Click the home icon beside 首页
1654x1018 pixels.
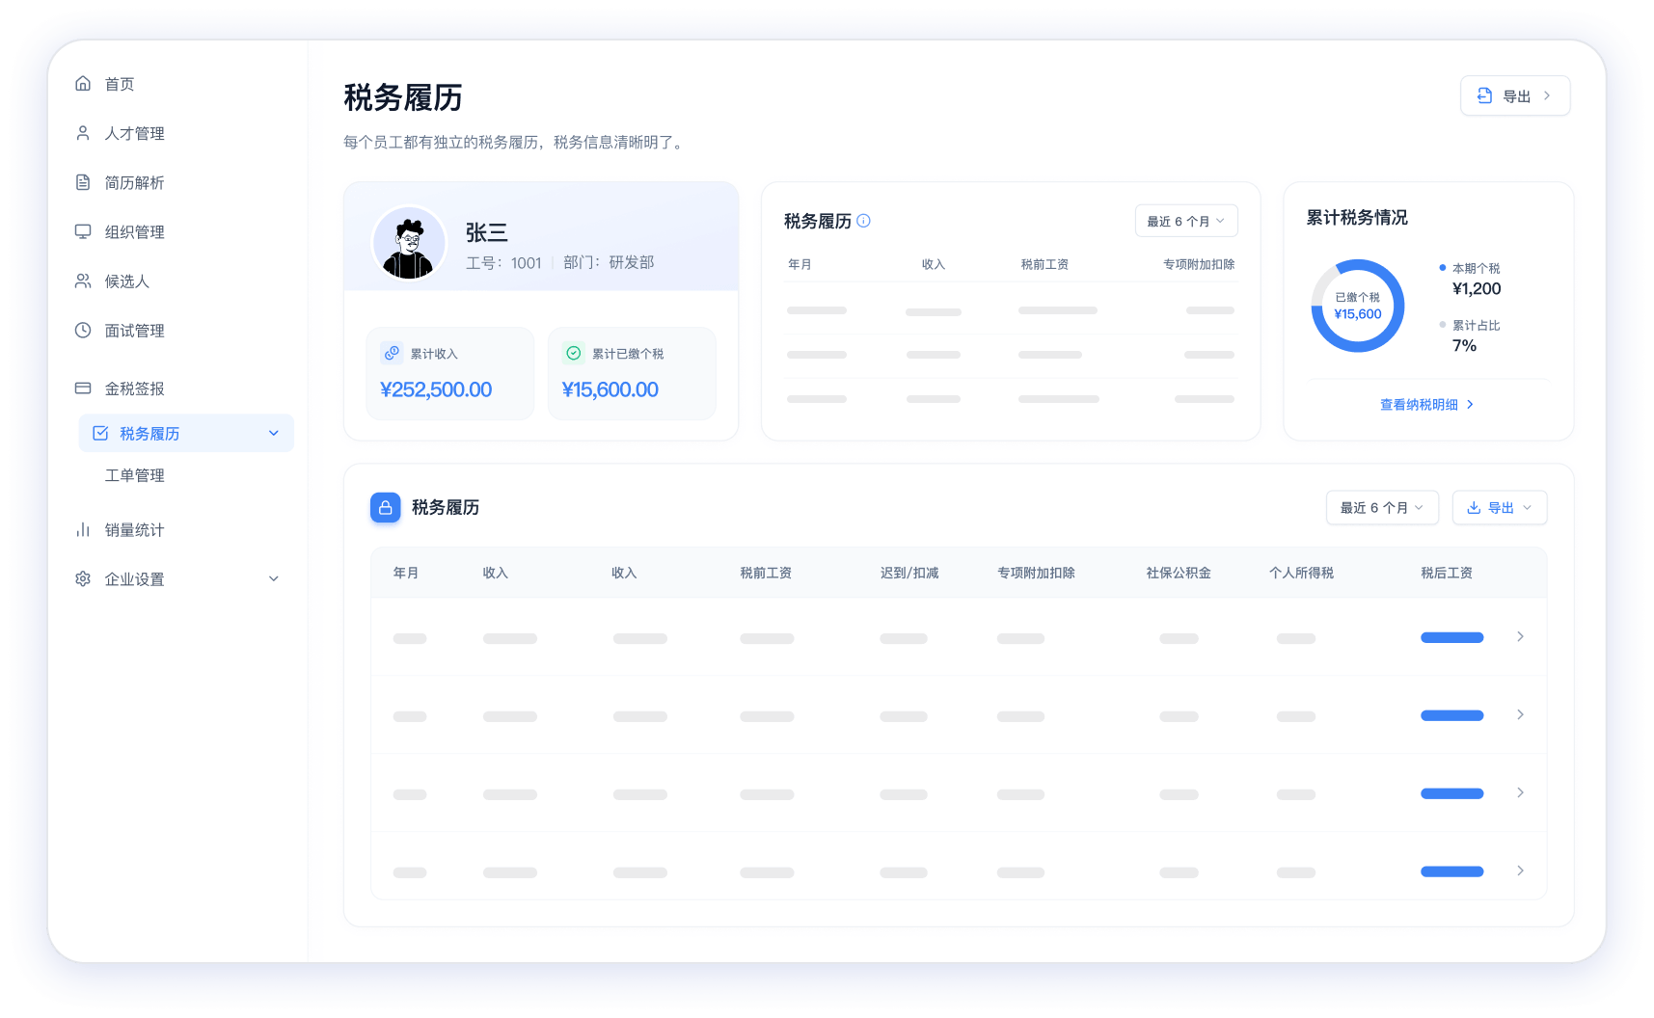83,84
